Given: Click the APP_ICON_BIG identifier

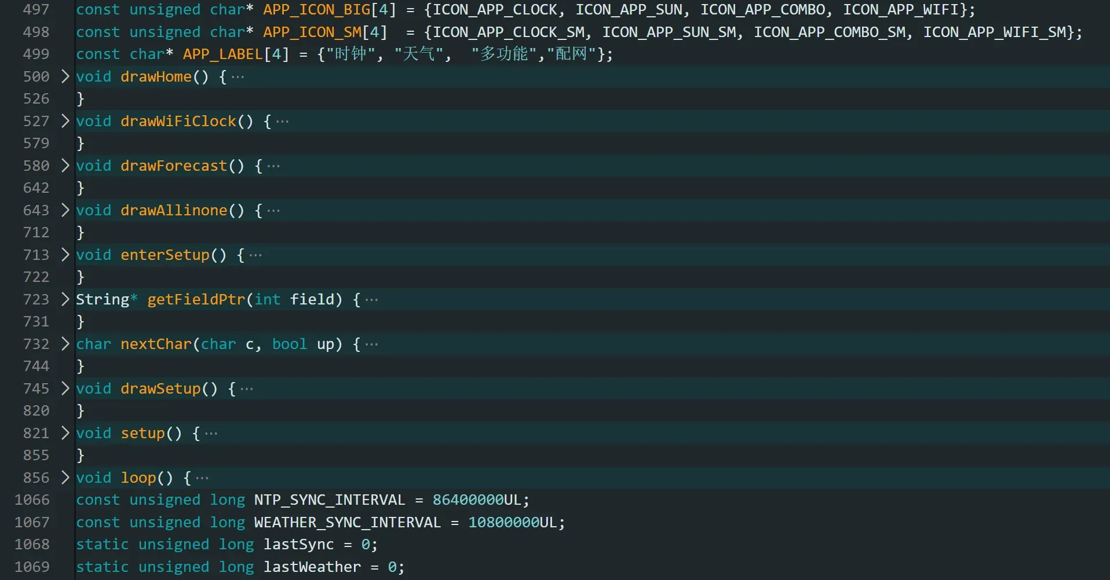Looking at the screenshot, I should (x=316, y=10).
